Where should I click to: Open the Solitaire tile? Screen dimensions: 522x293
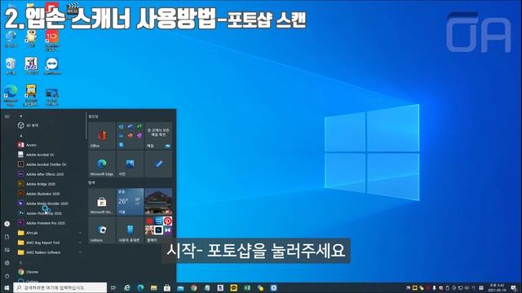tap(102, 230)
